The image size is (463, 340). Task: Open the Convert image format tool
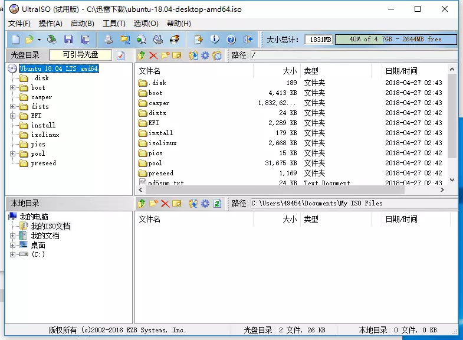pos(125,40)
